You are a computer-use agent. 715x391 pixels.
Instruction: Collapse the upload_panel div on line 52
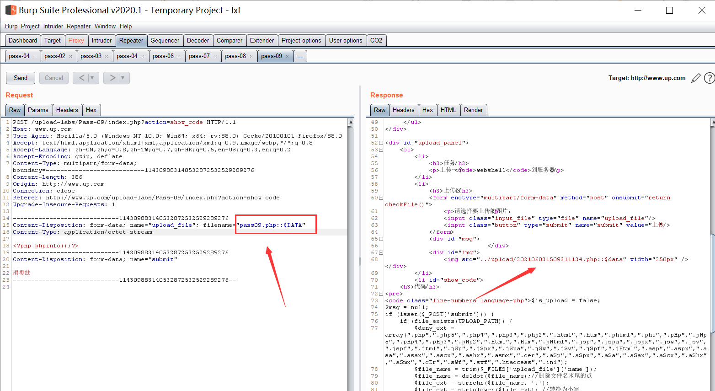click(x=381, y=143)
